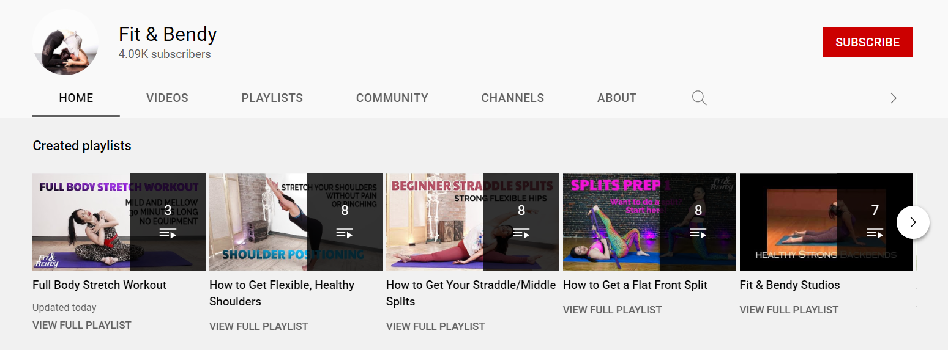Show more tabs with right chevron

point(894,98)
